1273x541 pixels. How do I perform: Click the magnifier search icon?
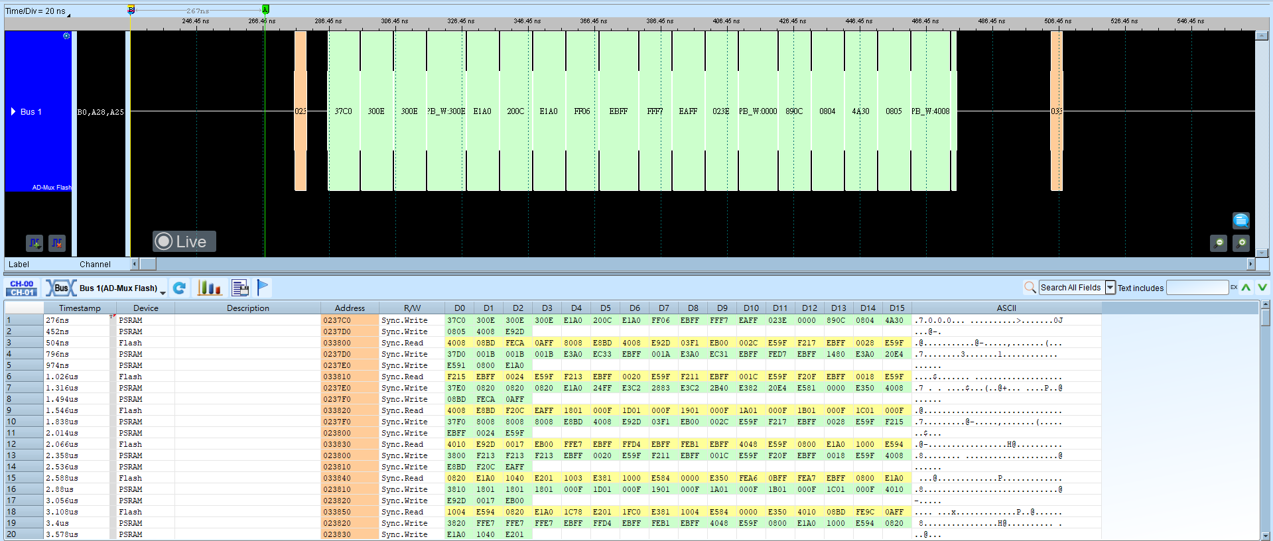coord(1030,287)
